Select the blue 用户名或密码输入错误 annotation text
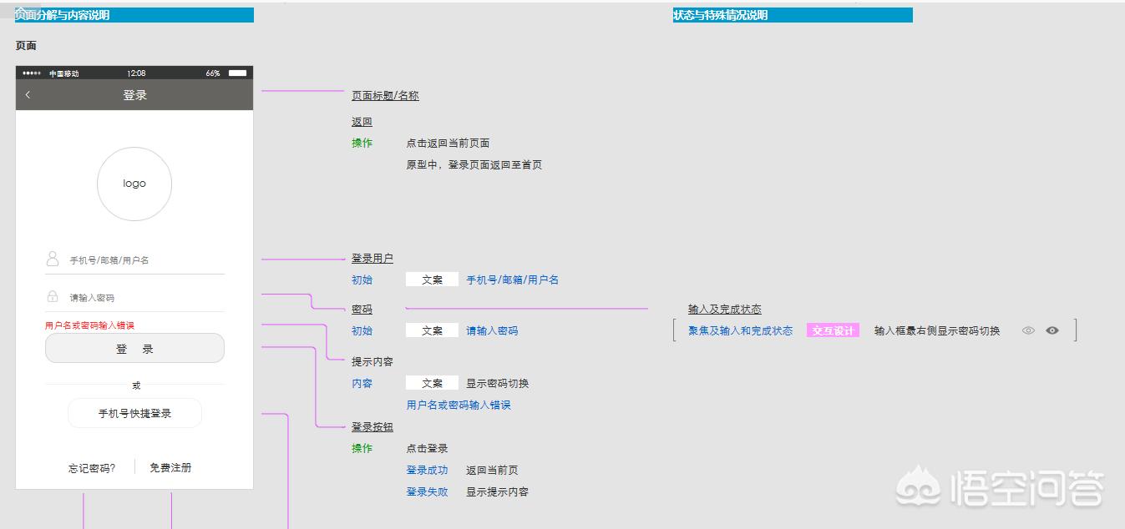The width and height of the screenshot is (1125, 529). click(459, 406)
